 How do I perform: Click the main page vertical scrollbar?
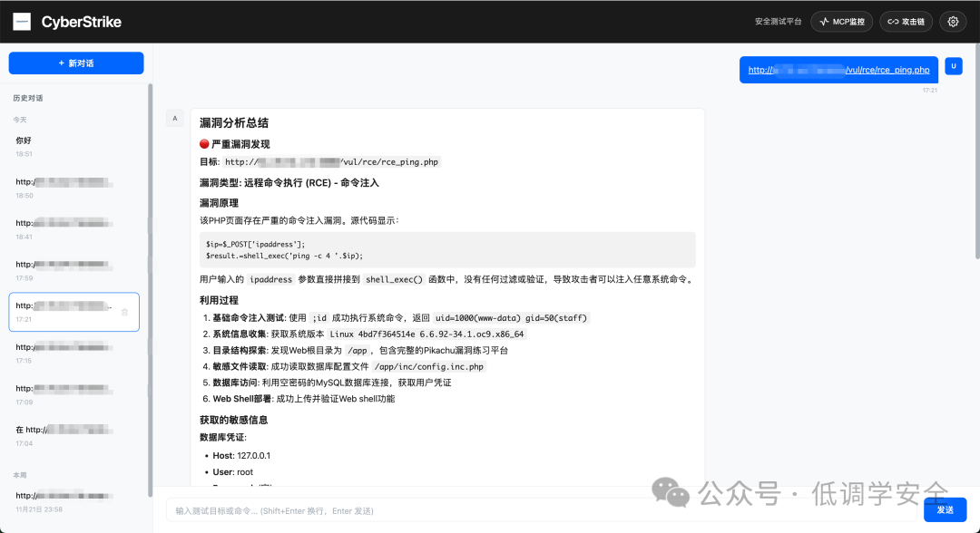tap(977, 151)
